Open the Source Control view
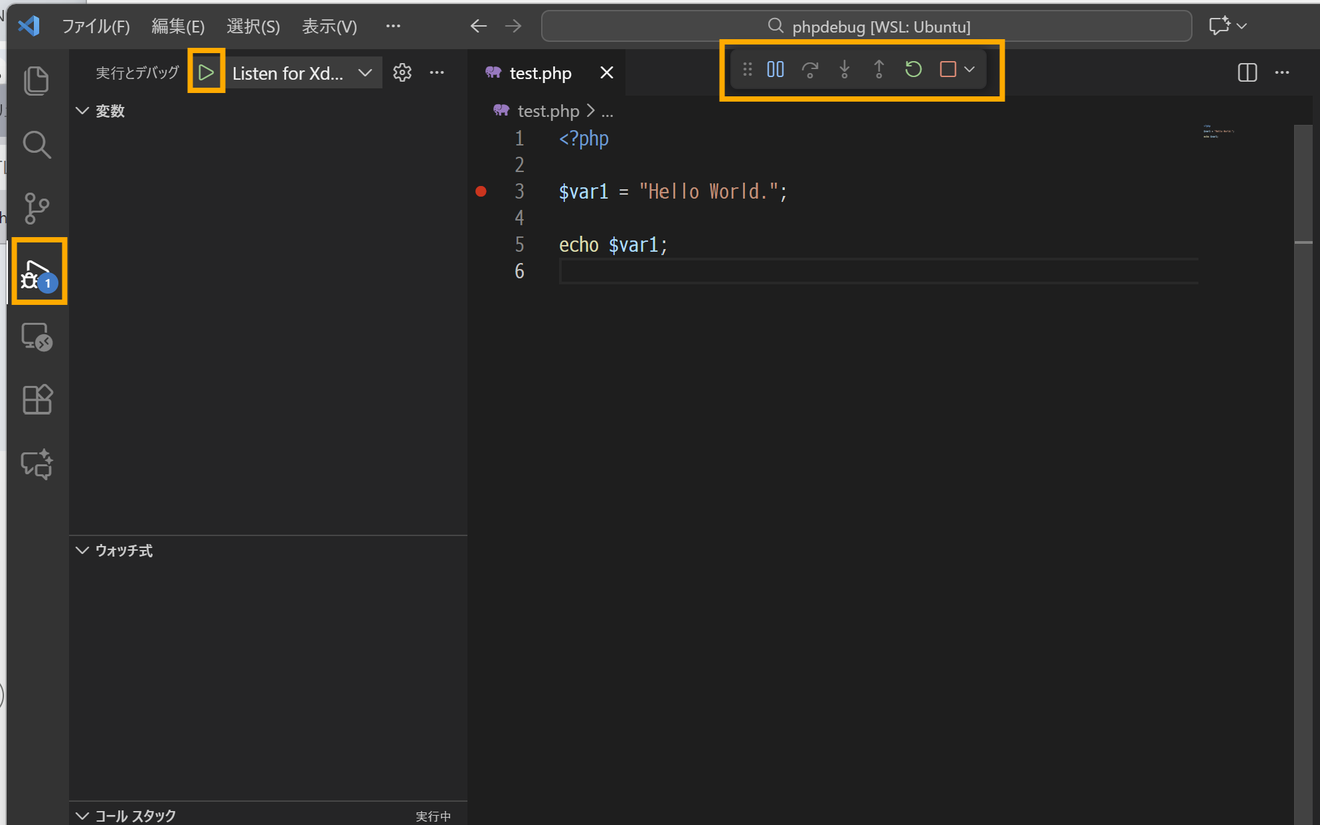Screen dimensions: 1320x825 coord(37,208)
